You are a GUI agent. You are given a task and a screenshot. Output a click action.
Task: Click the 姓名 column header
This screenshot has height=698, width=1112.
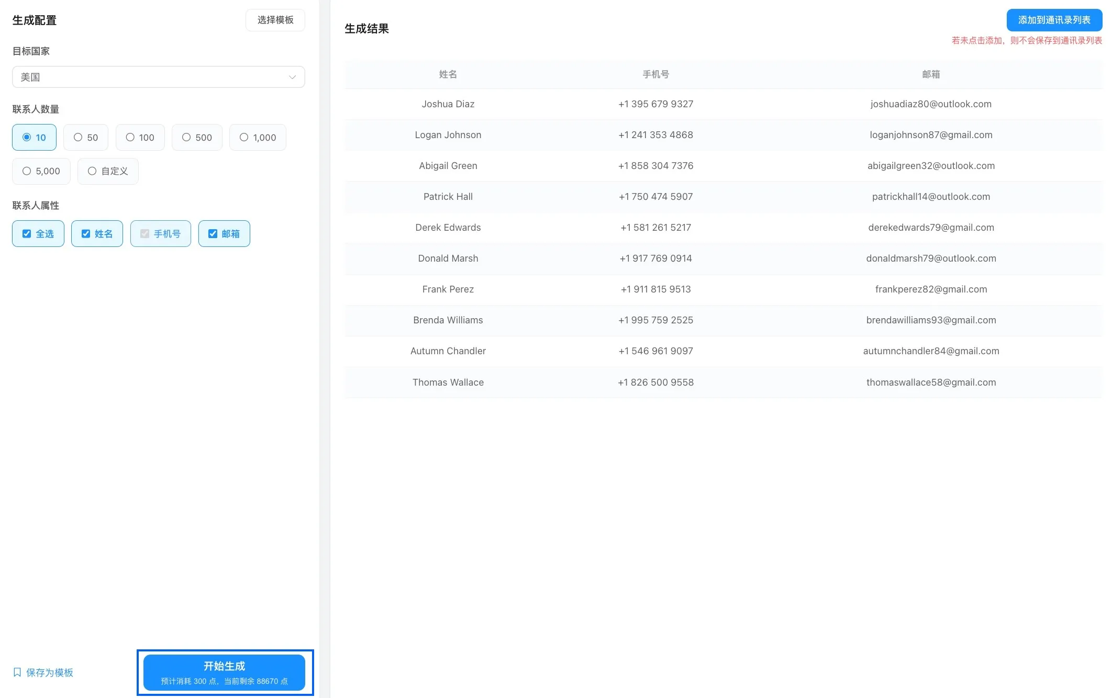(448, 74)
